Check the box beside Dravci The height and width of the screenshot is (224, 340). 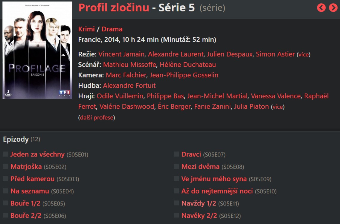(x=176, y=154)
